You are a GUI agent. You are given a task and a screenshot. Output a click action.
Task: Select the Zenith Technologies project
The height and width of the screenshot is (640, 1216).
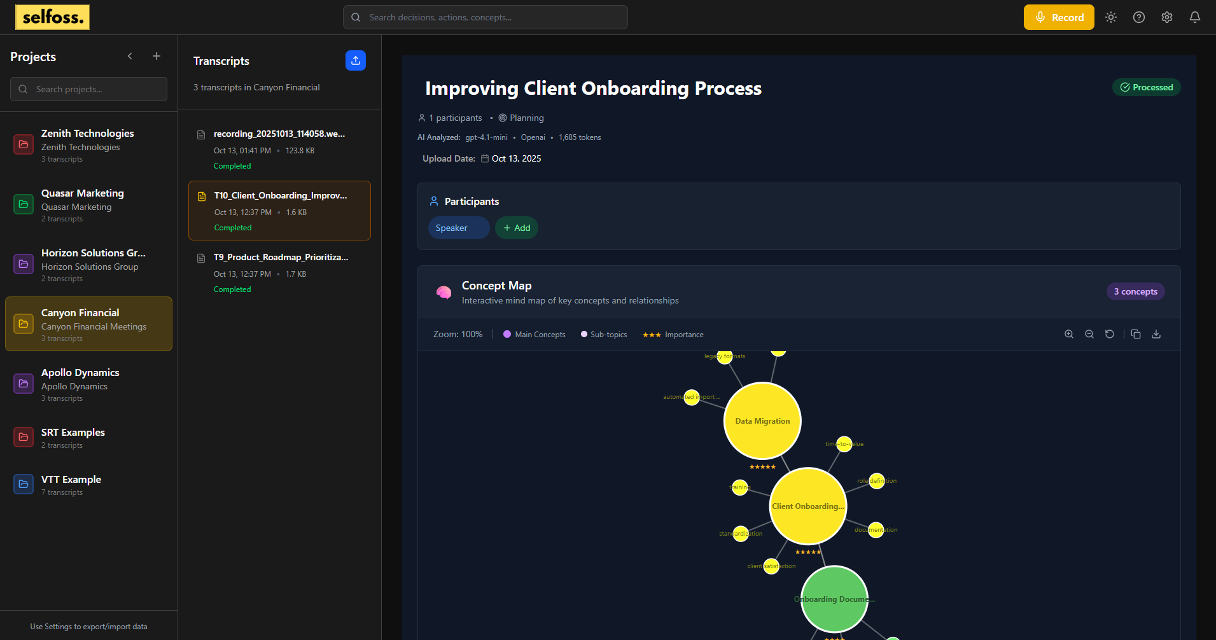click(x=88, y=145)
